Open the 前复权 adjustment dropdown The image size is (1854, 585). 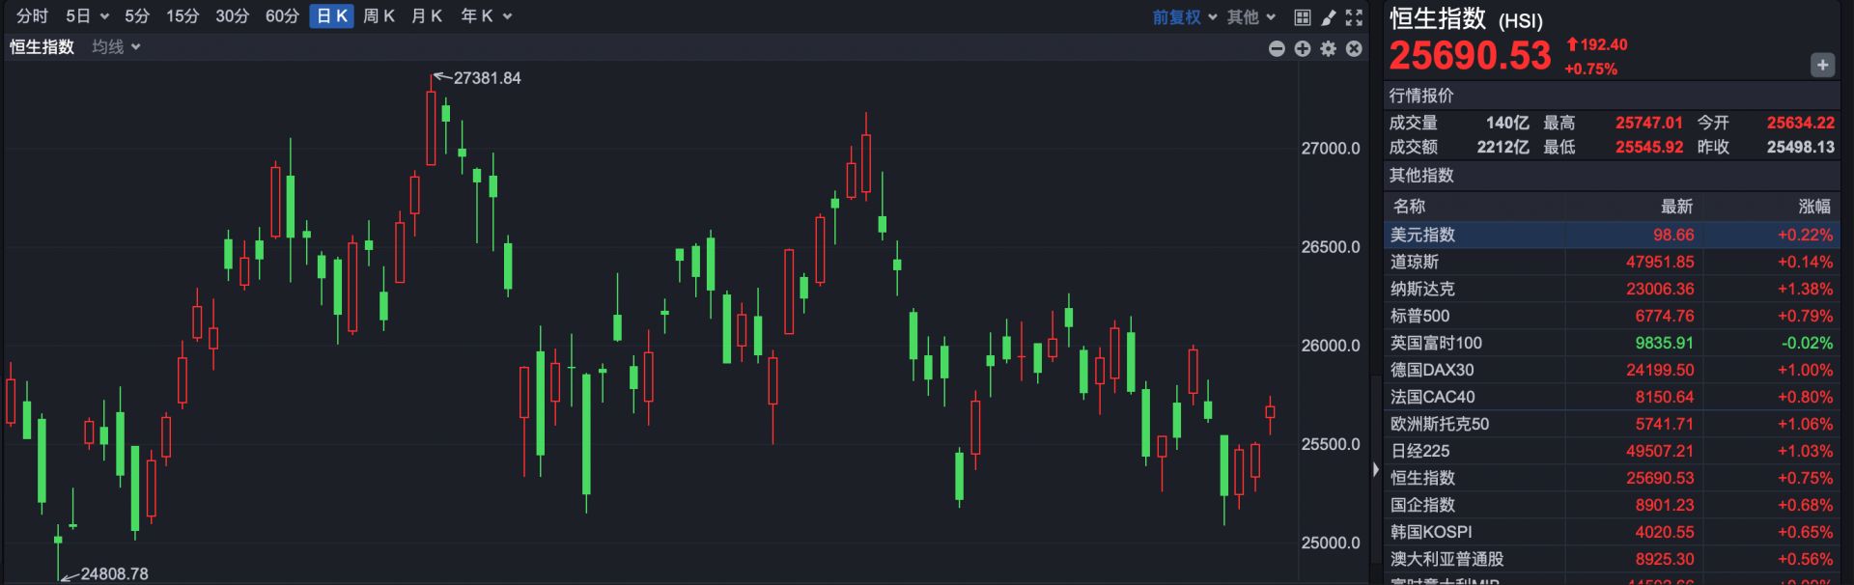pos(1185,17)
